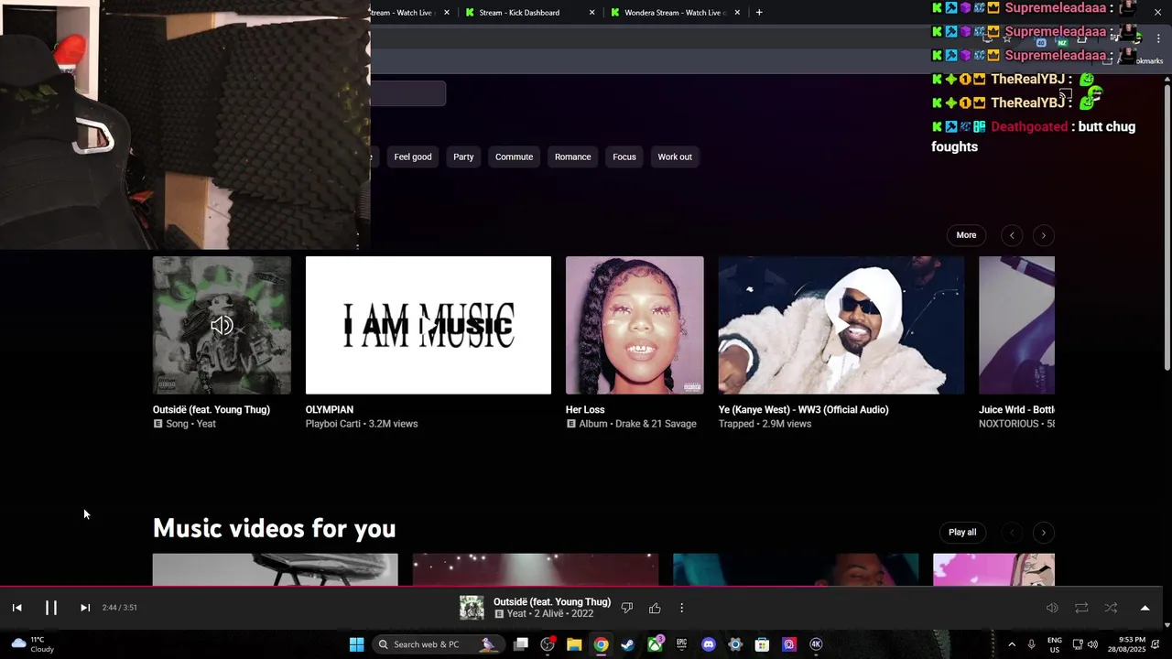Open a new browser tab
Viewport: 1172px width, 659px height.
759,12
